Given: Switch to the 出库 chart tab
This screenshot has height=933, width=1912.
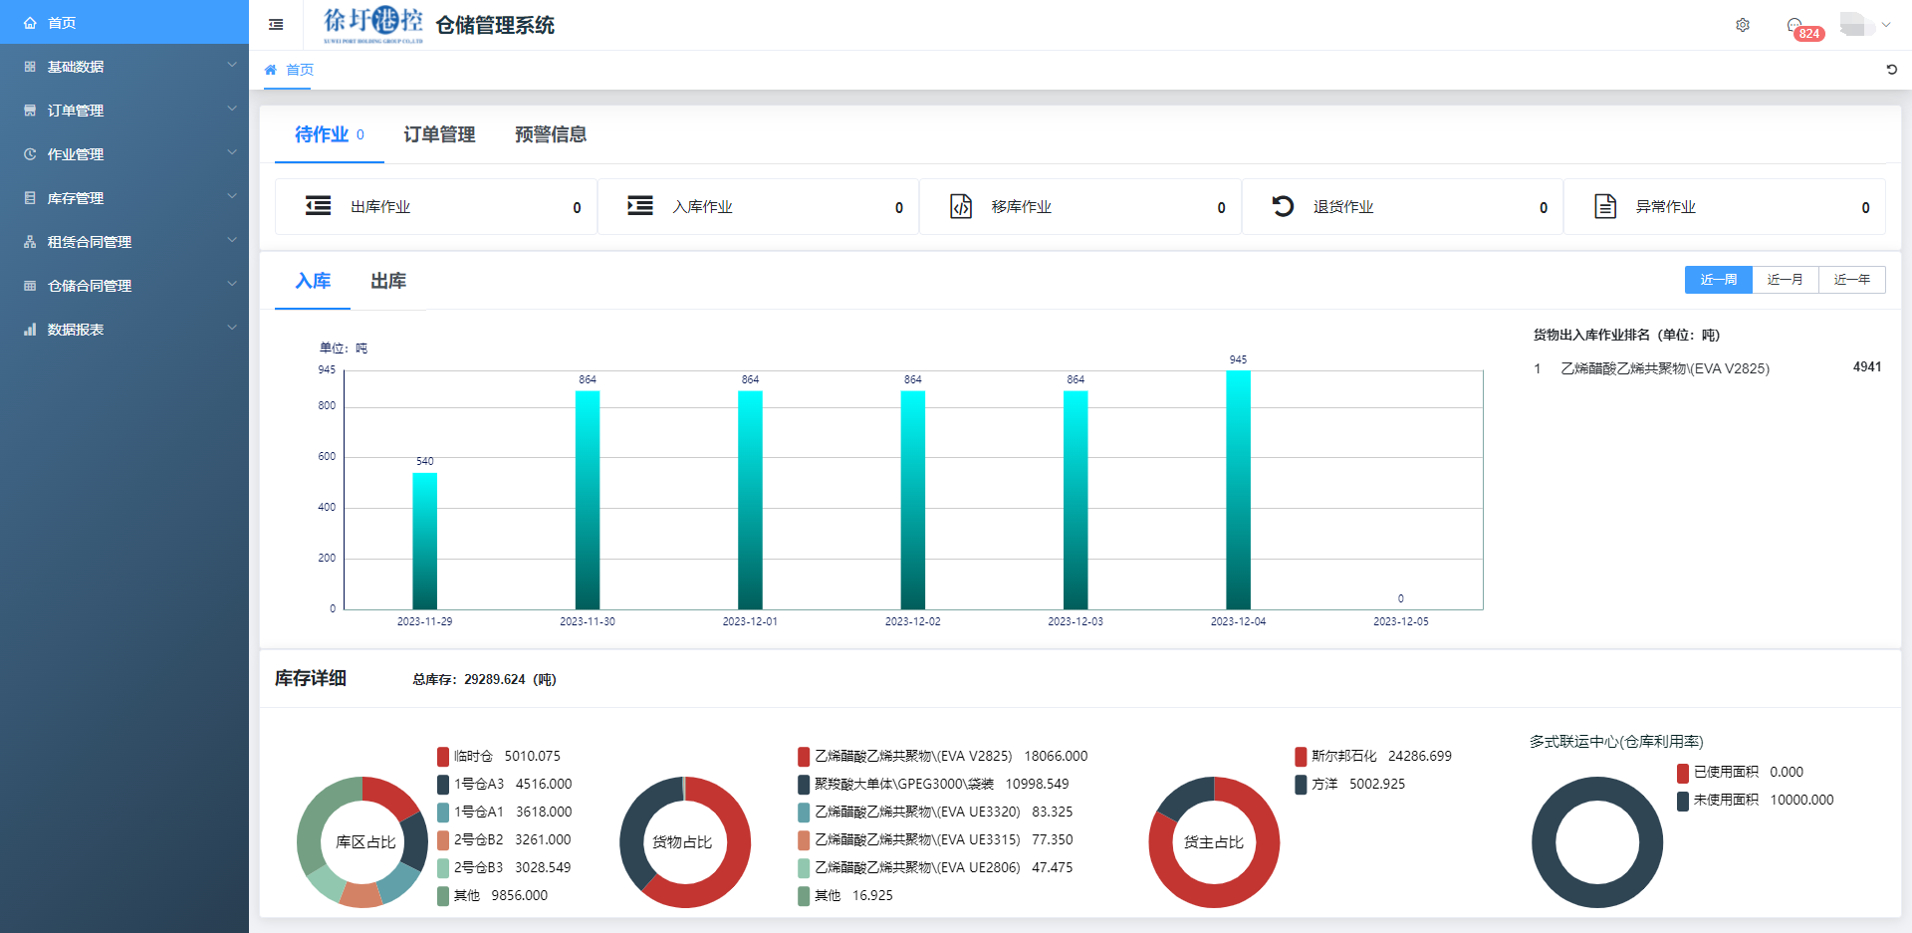Looking at the screenshot, I should point(387,281).
